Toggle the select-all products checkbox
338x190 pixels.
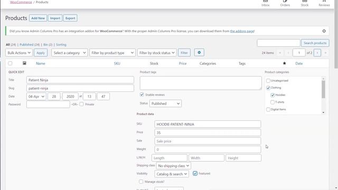tap(10, 63)
